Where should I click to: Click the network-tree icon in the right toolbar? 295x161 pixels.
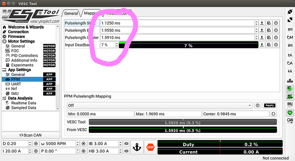tap(290, 81)
